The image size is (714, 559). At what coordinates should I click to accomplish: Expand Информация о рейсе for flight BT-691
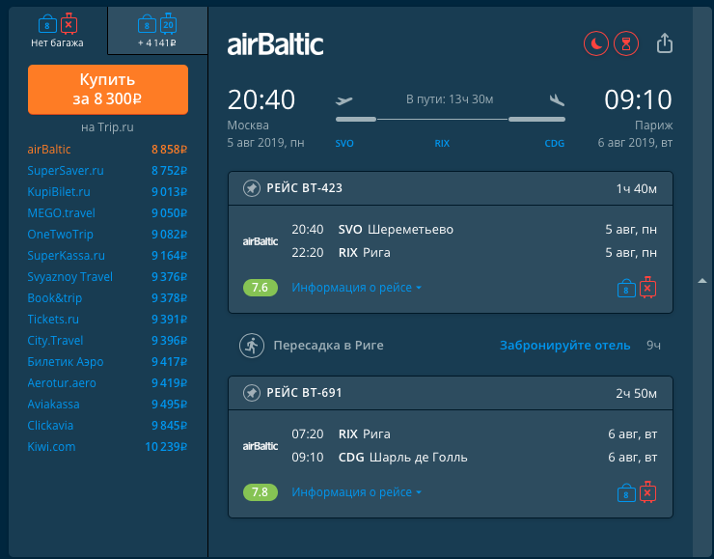[x=356, y=492]
